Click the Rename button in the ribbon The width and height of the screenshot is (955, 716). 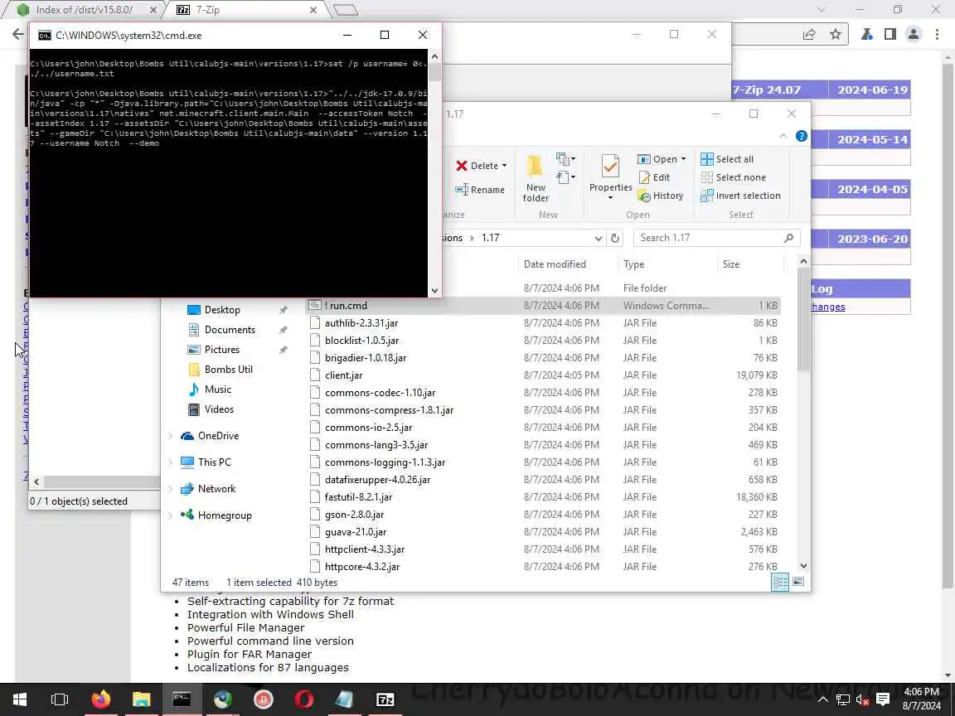480,190
